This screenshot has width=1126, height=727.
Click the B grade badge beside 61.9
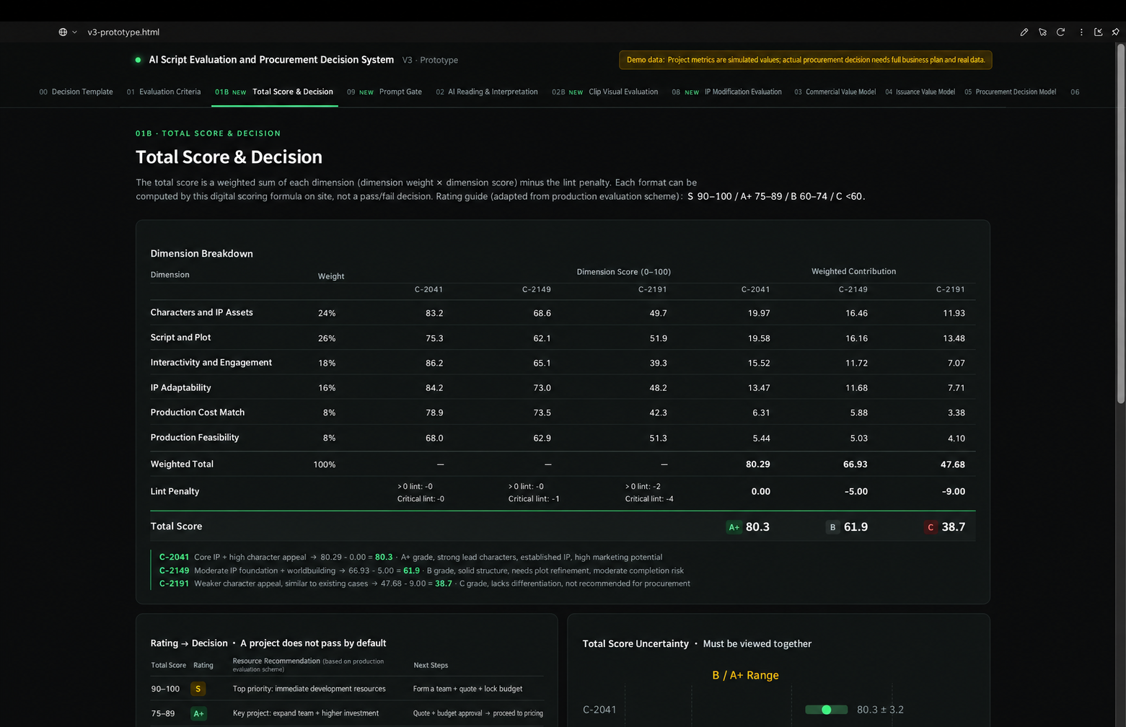(832, 527)
